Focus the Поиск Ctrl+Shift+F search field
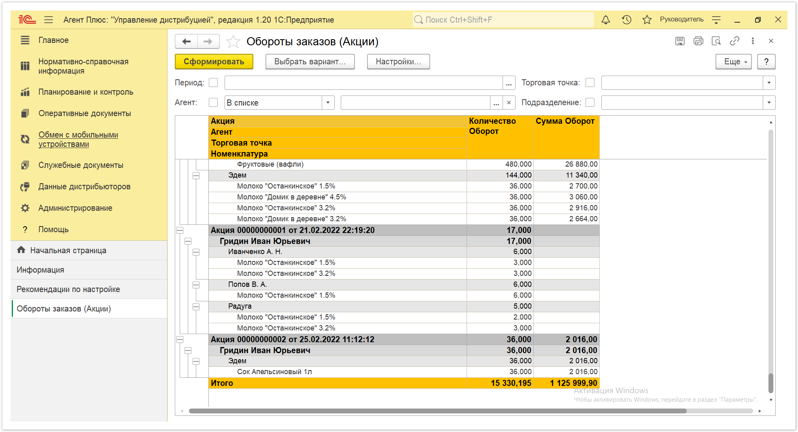This screenshot has width=798, height=432. coord(503,19)
